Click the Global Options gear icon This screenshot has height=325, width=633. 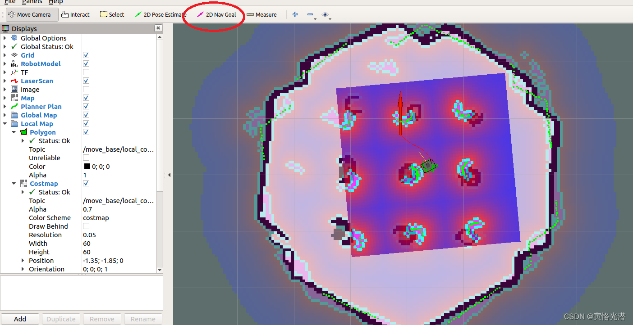tap(14, 38)
